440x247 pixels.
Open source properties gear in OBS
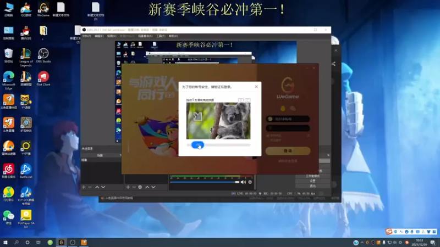pos(140,187)
